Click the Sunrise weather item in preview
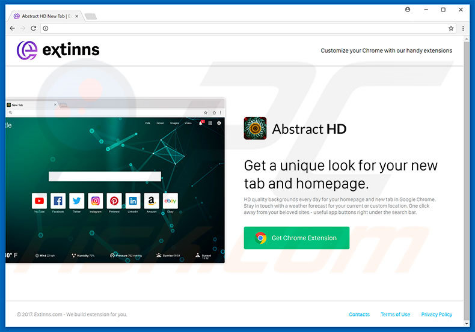The image size is (475, 332). pyautogui.click(x=168, y=256)
